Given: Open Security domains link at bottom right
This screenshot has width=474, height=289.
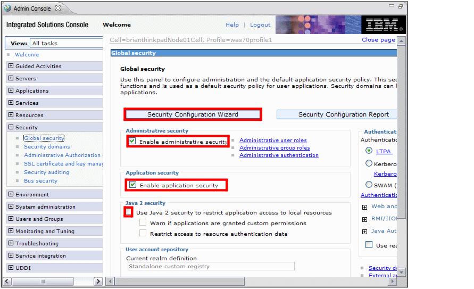Looking at the screenshot, I should coord(382,268).
